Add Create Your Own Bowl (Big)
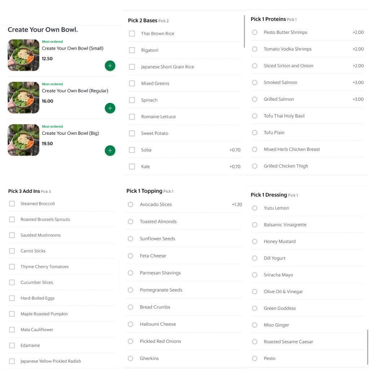 pyautogui.click(x=110, y=151)
